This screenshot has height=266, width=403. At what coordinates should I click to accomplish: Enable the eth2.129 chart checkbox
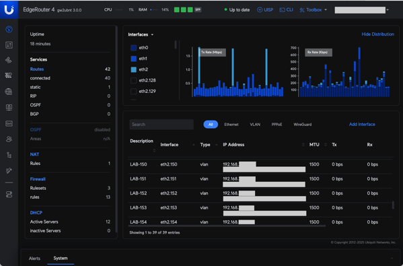click(134, 91)
